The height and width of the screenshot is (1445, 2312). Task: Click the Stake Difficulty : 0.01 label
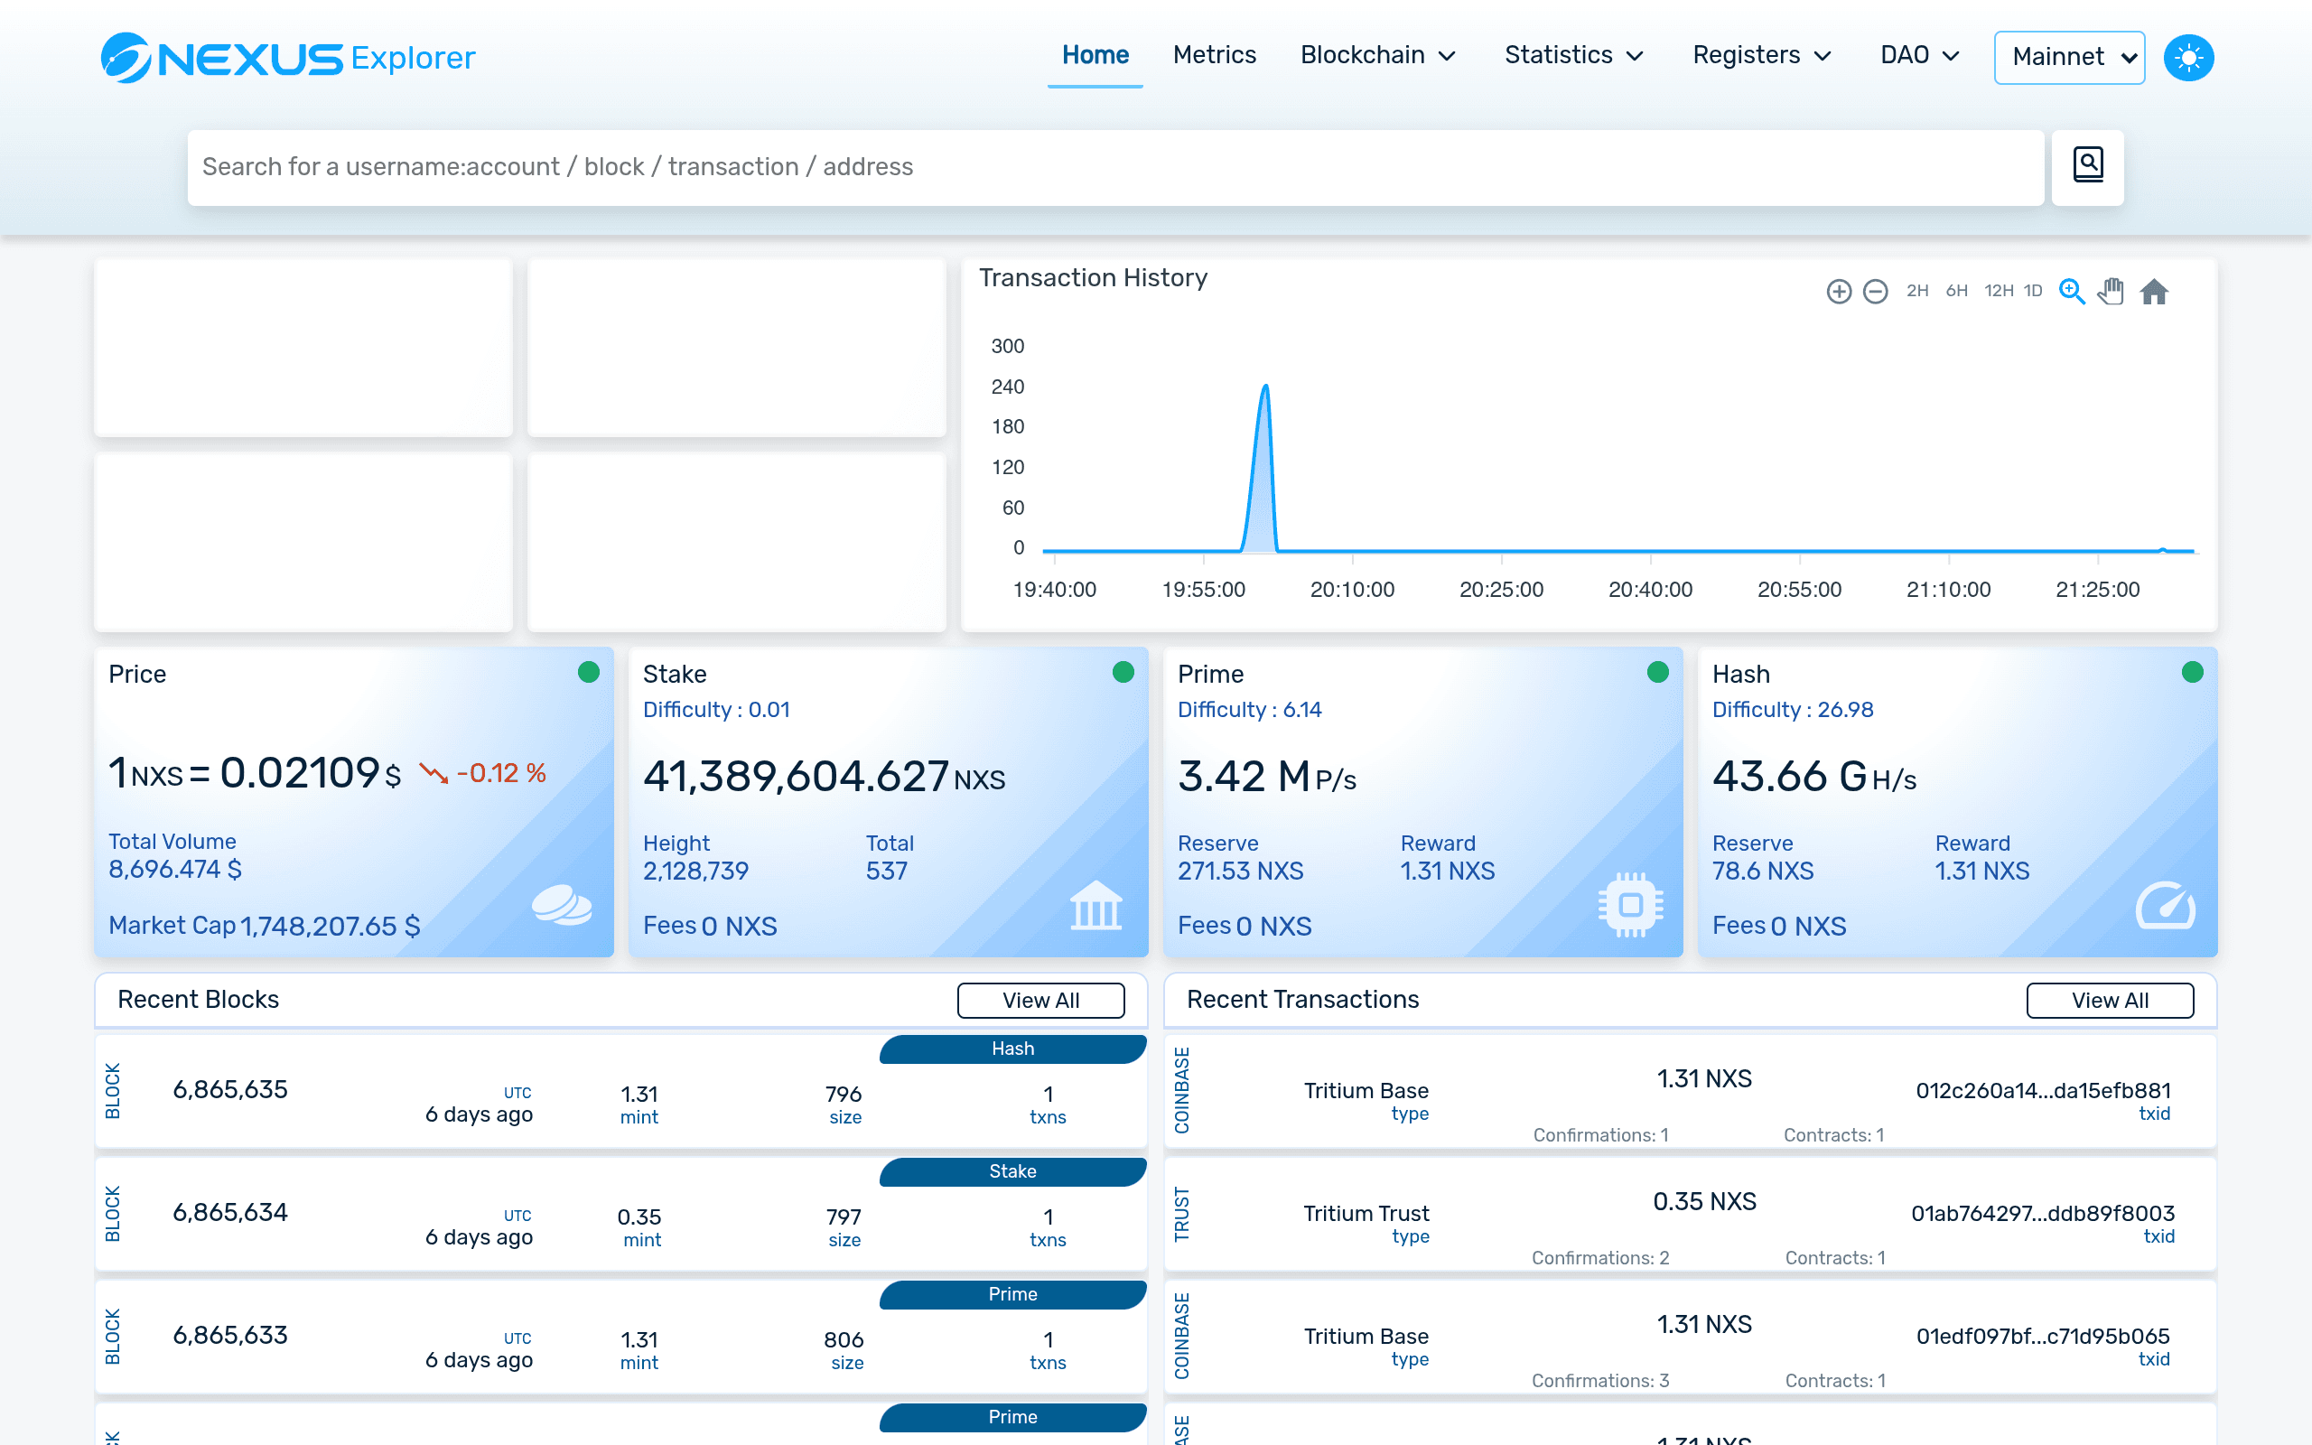(x=715, y=710)
